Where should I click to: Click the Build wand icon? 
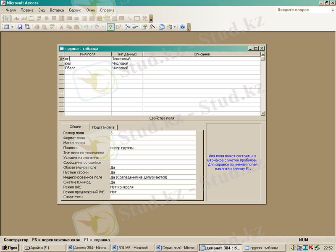pos(152,27)
